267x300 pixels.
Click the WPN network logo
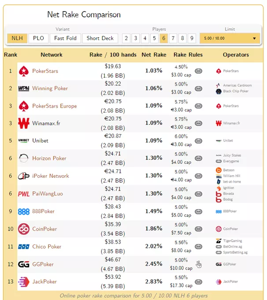point(24,88)
